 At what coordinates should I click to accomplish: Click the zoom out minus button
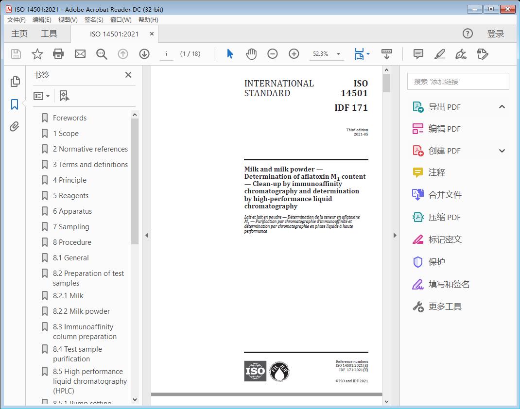tap(273, 54)
